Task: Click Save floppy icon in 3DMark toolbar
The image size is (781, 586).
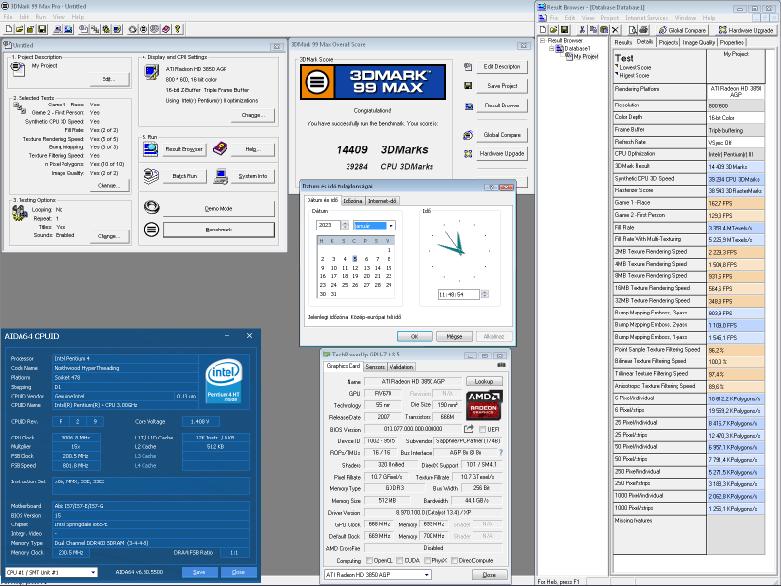Action: [42, 29]
